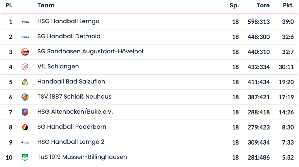Click the Pl. placement column header
The image size is (299, 167).
click(9, 6)
